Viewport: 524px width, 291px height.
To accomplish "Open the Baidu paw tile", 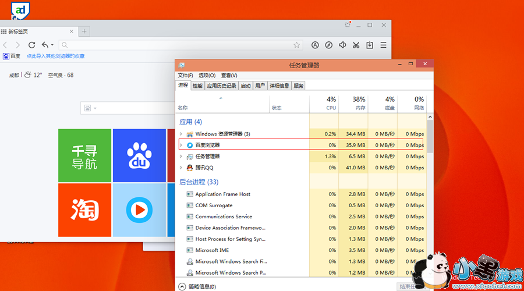I will click(139, 155).
